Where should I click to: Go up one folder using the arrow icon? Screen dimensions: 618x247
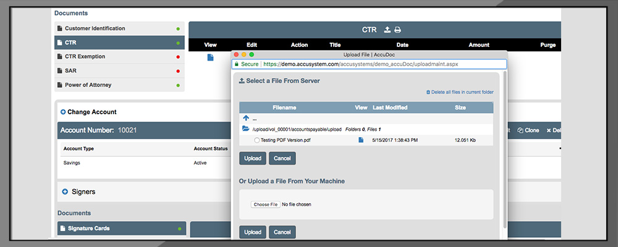(246, 118)
